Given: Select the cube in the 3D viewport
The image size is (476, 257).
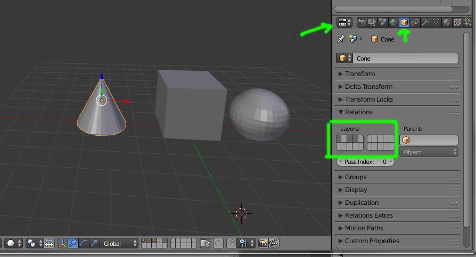Looking at the screenshot, I should 191,105.
